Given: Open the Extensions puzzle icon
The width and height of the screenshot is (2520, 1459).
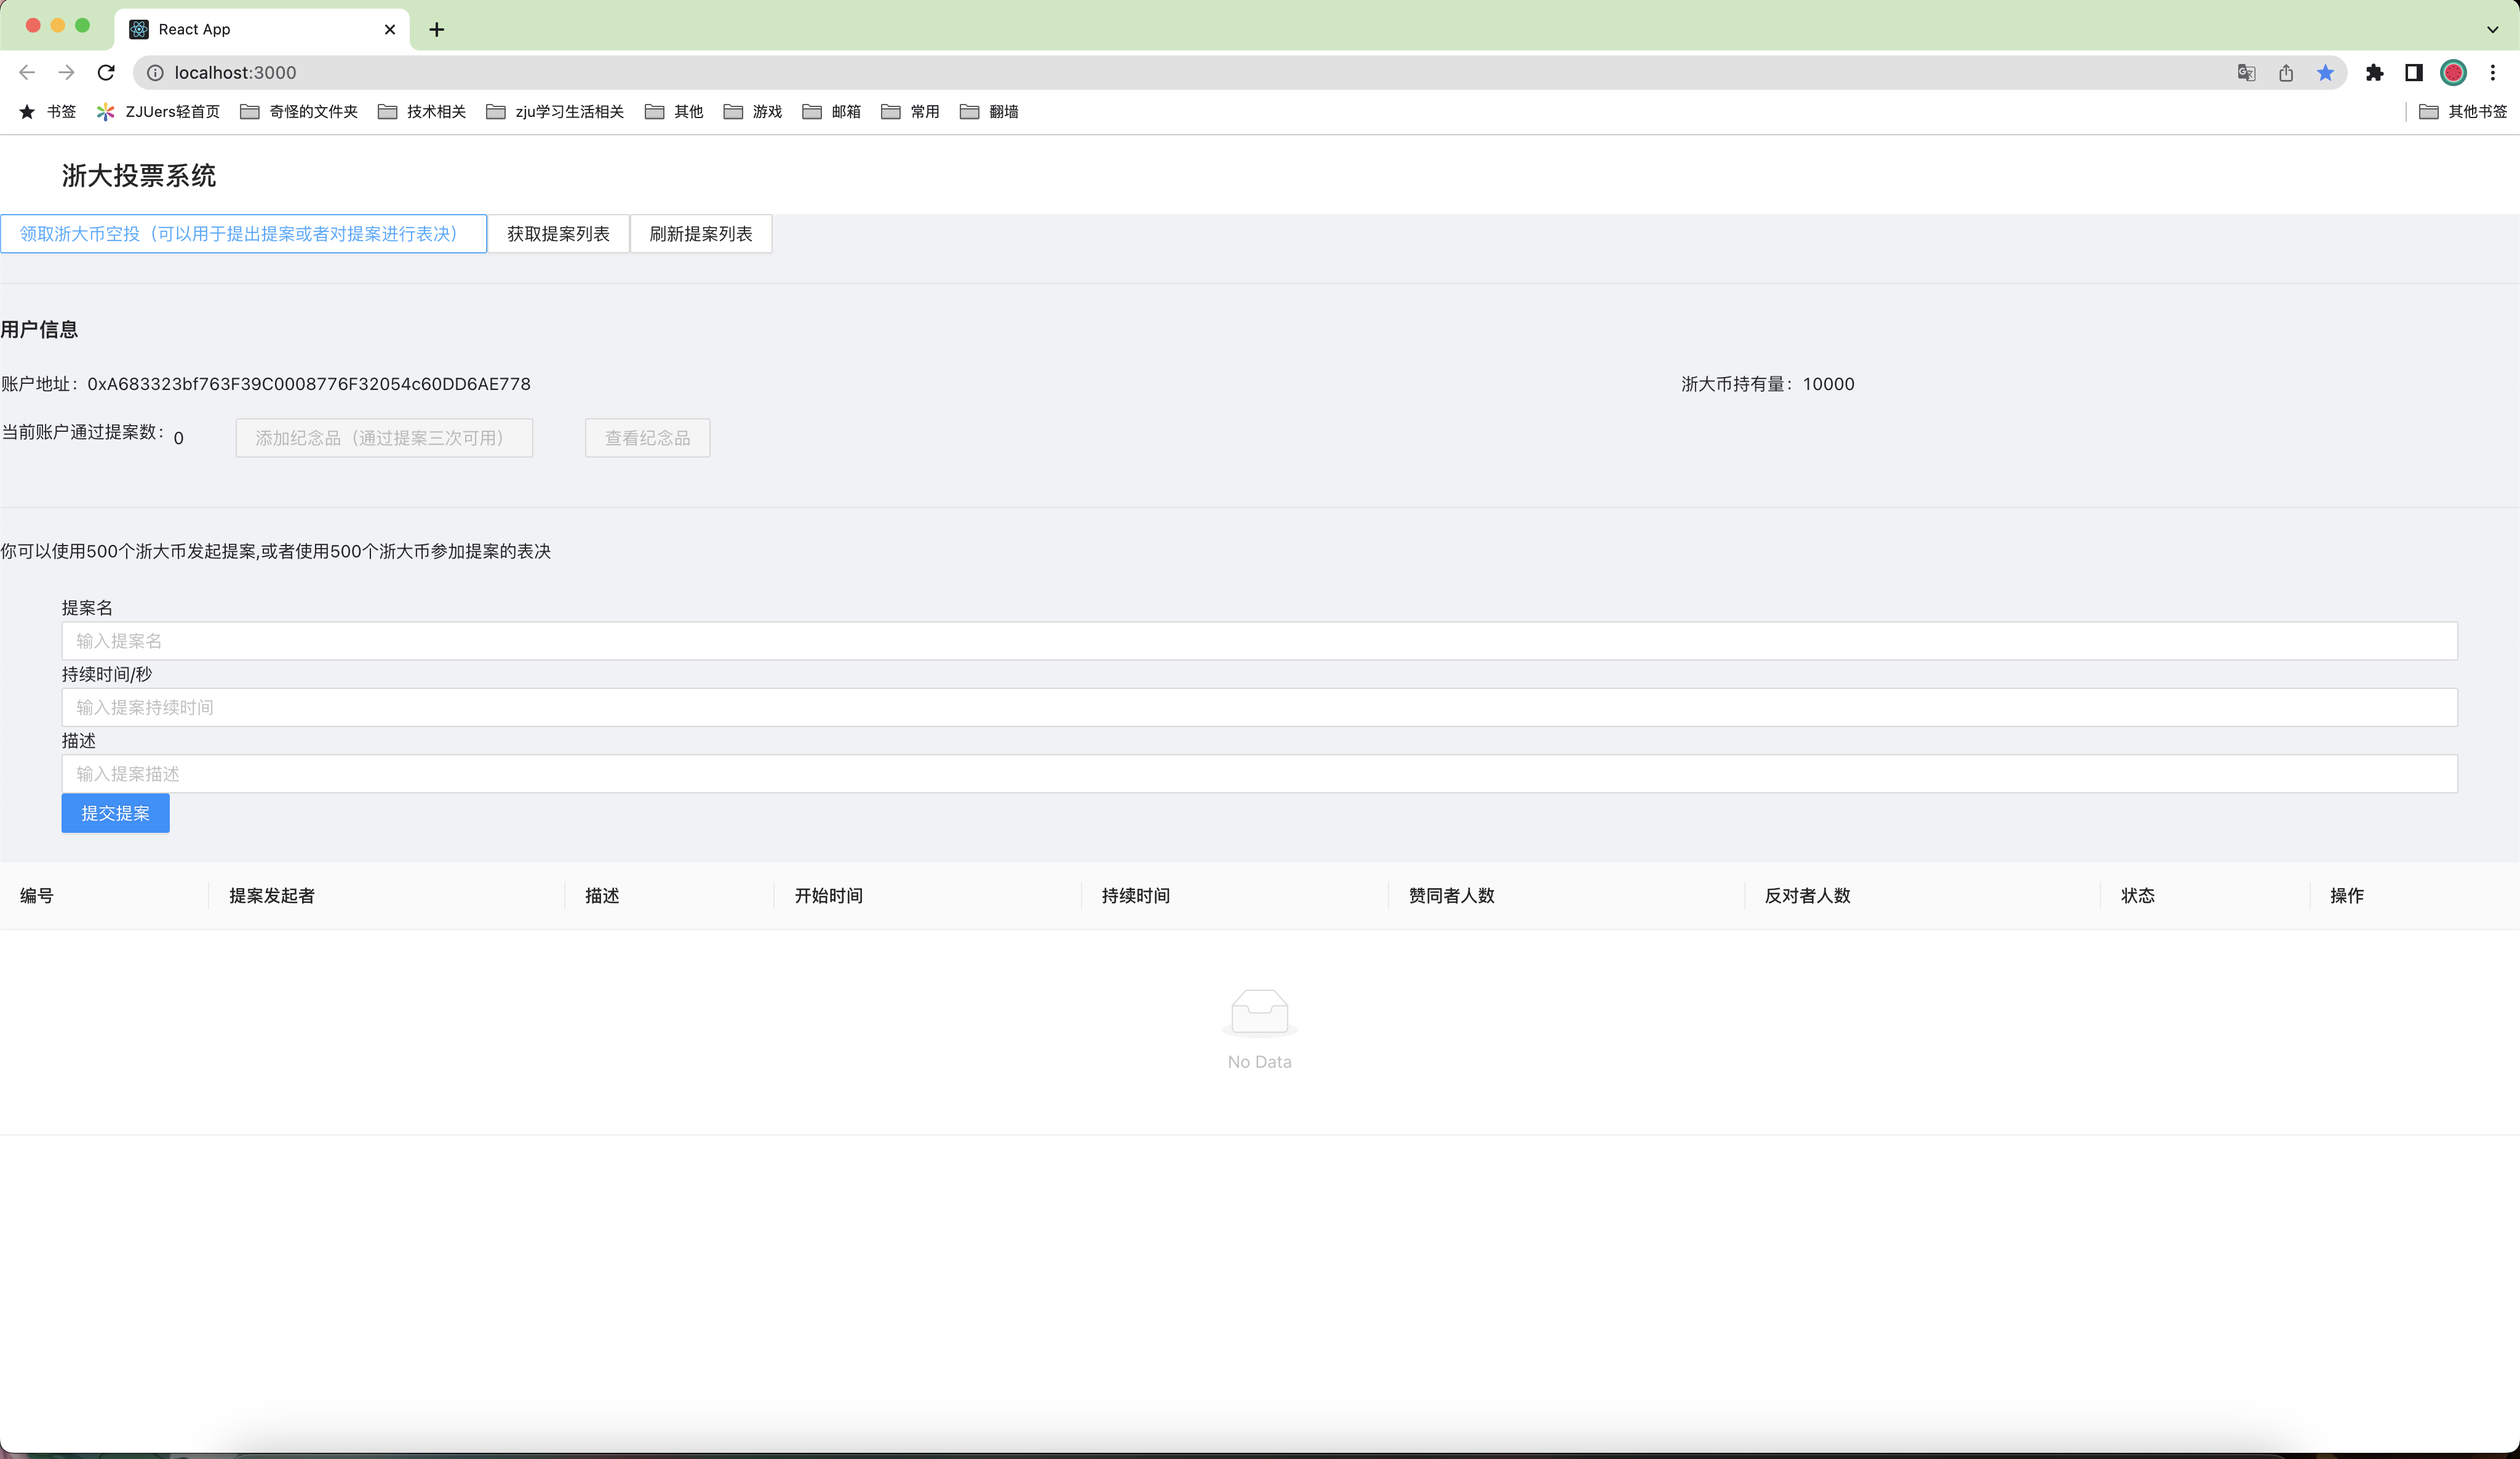Looking at the screenshot, I should click(x=2375, y=72).
